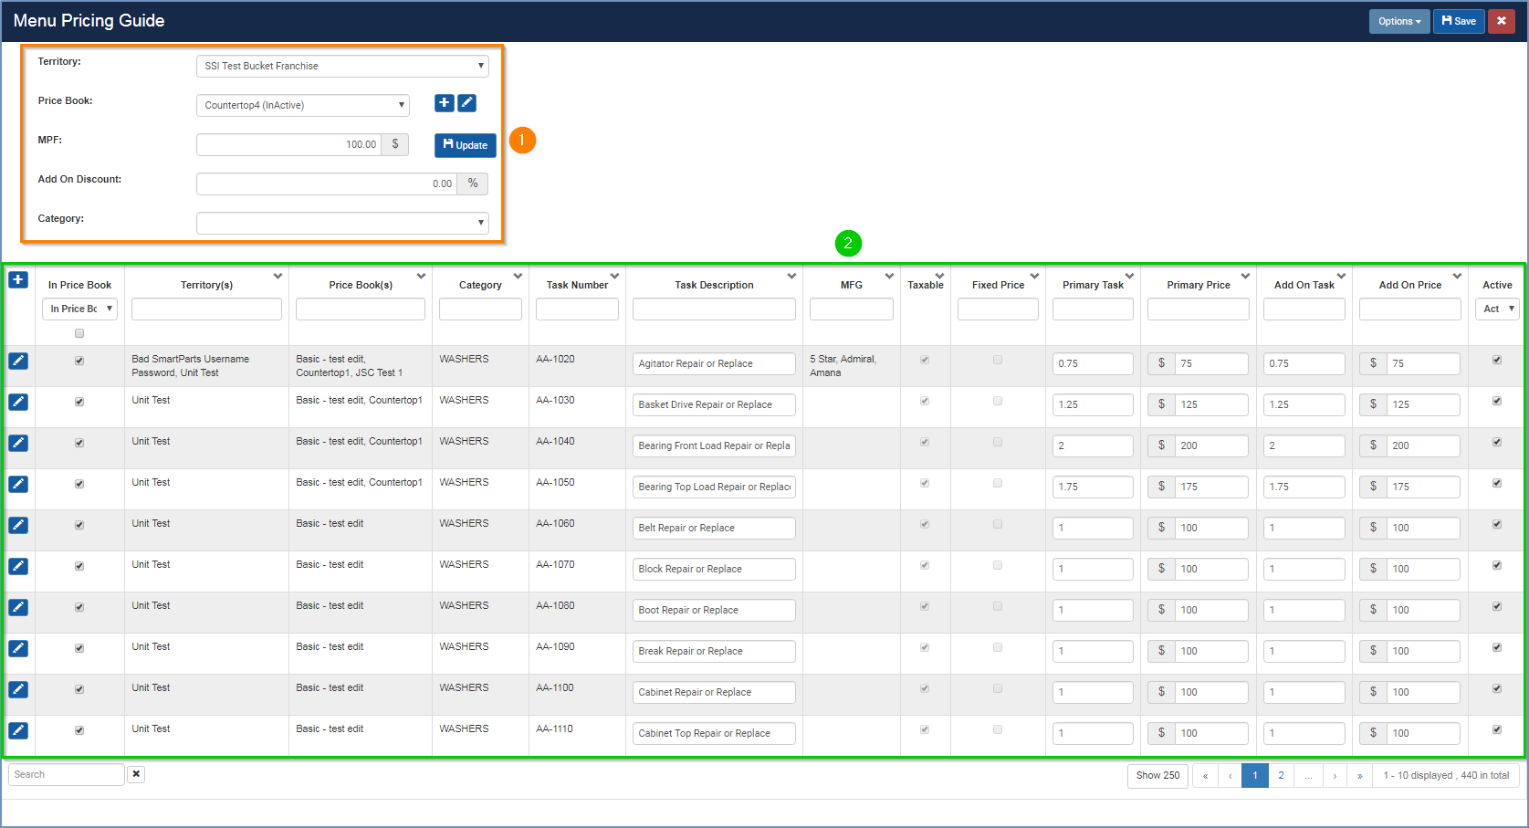Edit the AA-1050 Bearing Top Load row
1529x828 pixels.
[x=18, y=484]
